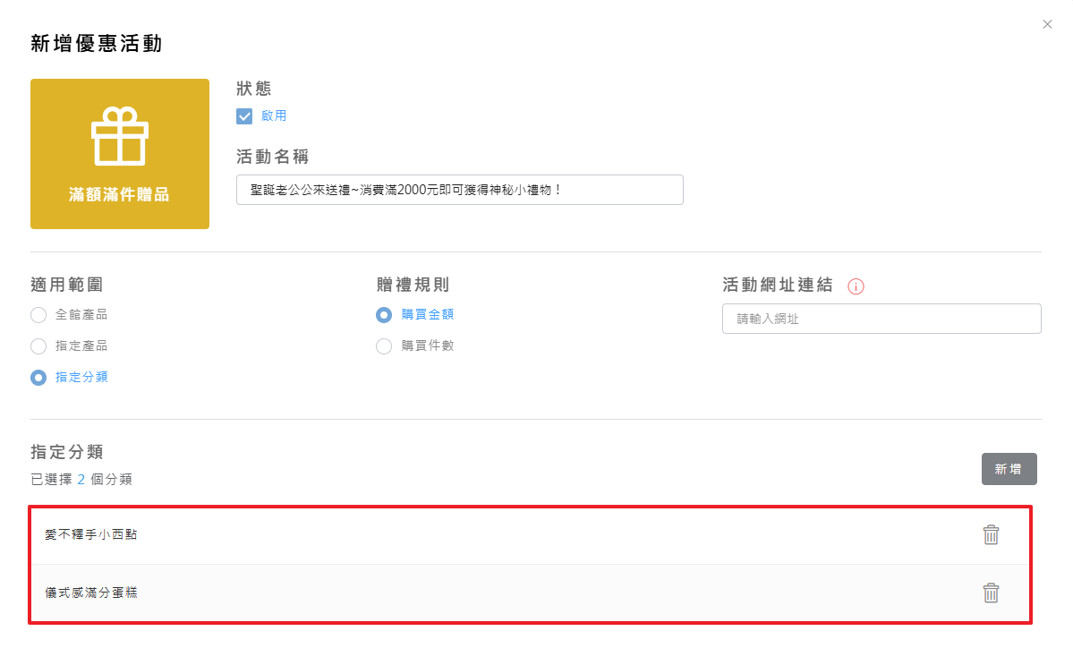Click the 新增優惠活動 dialog title
1073x648 pixels.
coord(96,43)
